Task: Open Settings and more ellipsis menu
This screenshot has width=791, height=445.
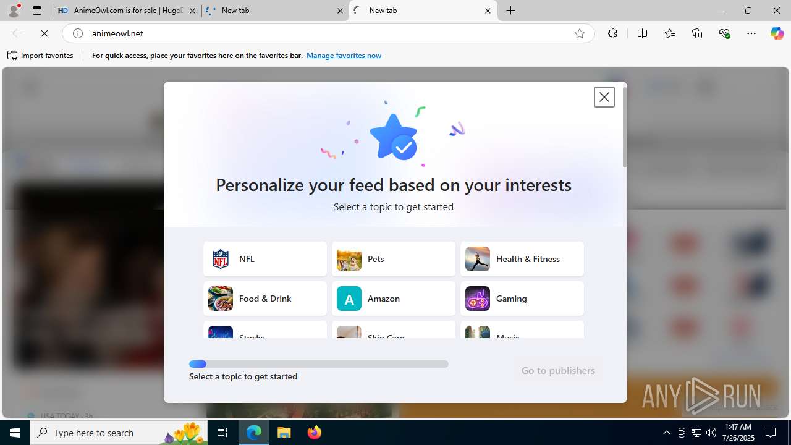Action: 751,33
